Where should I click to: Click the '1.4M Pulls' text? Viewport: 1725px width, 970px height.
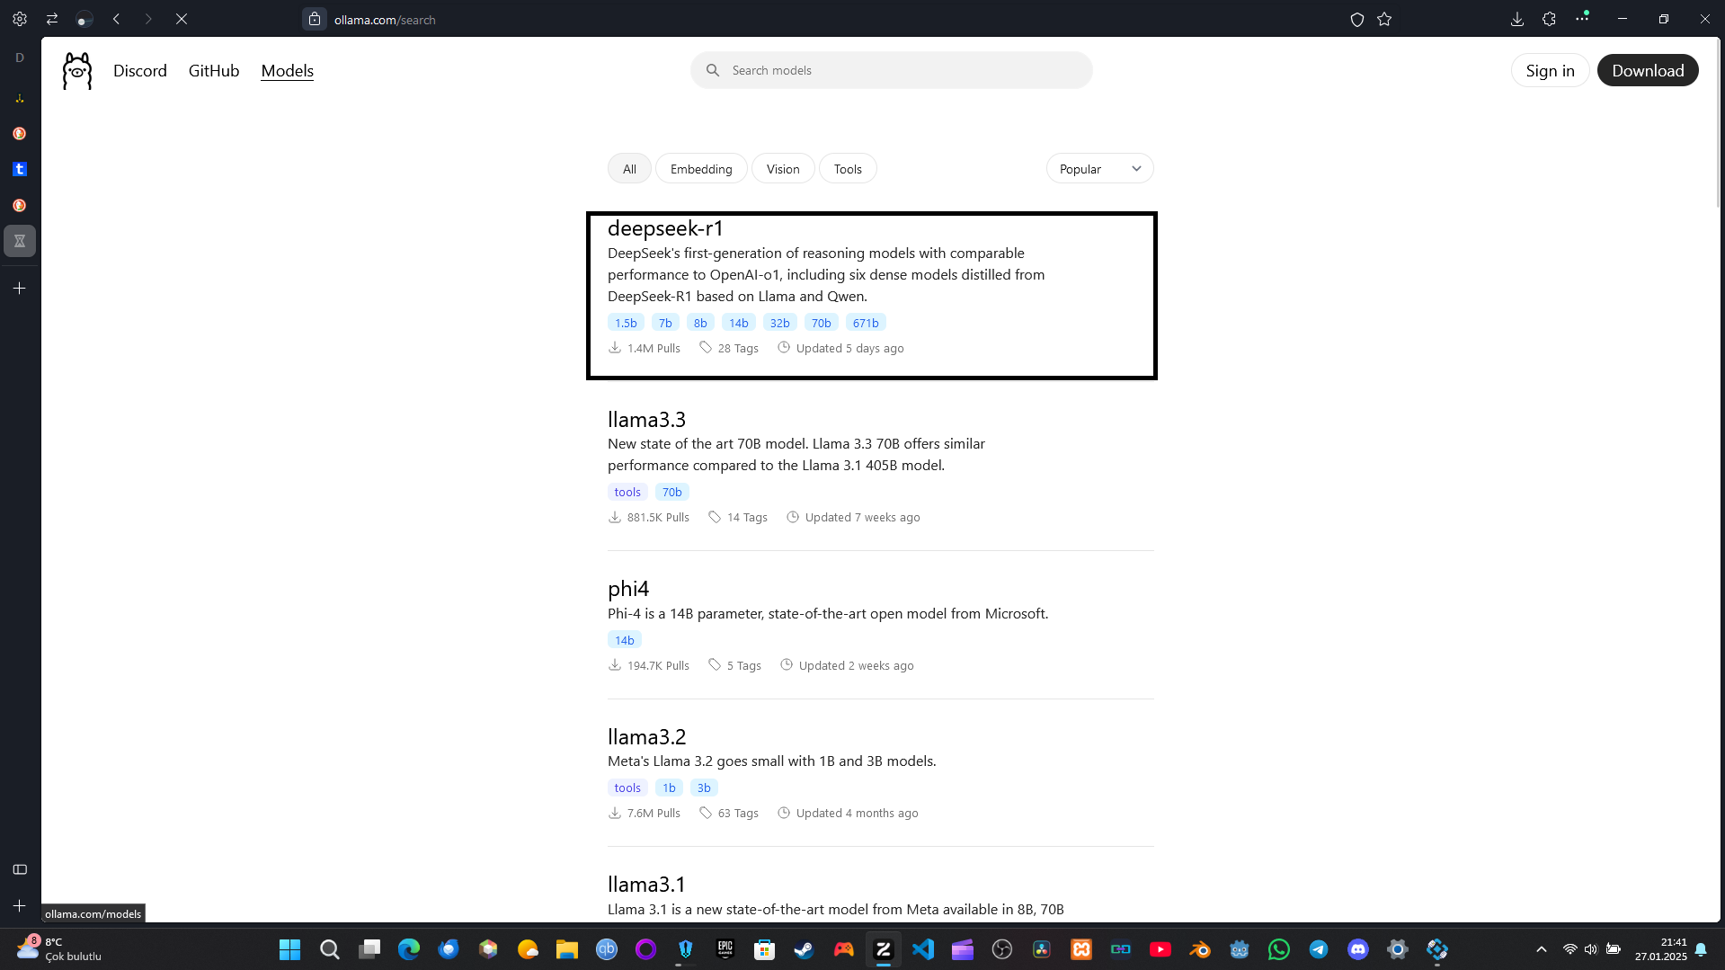click(x=654, y=348)
